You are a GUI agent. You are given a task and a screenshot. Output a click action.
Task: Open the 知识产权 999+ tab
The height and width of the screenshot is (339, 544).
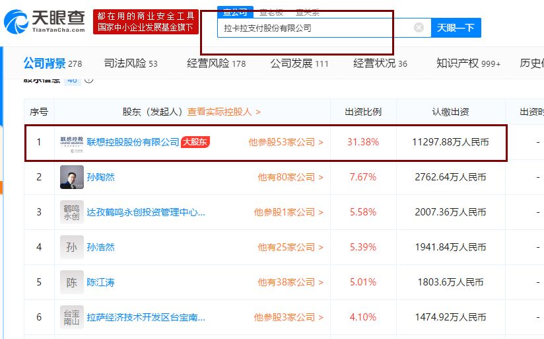[468, 63]
